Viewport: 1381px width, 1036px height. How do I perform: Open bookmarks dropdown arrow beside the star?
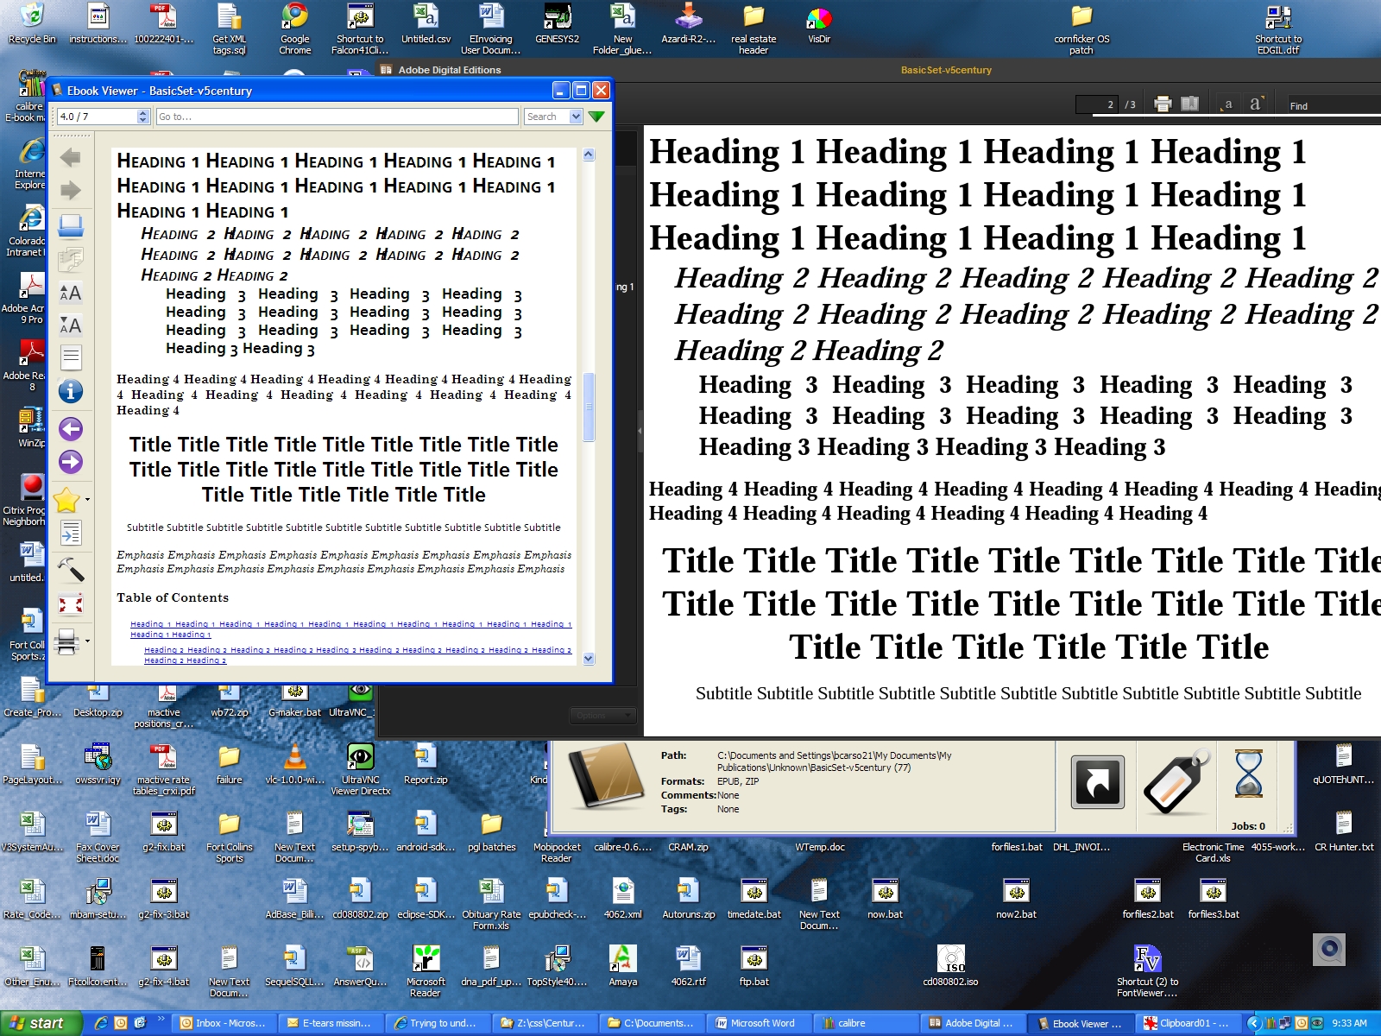point(87,500)
